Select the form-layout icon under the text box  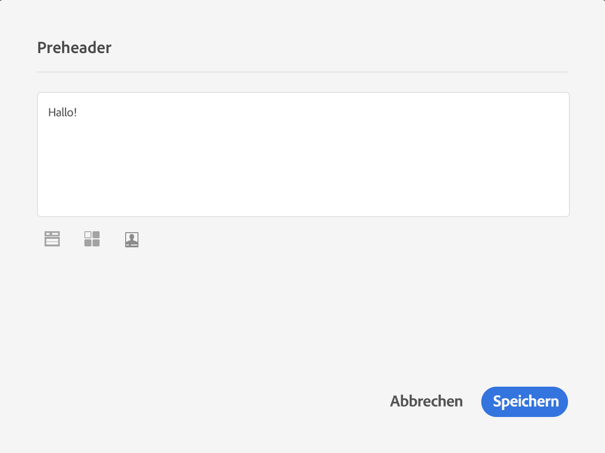[x=52, y=239]
